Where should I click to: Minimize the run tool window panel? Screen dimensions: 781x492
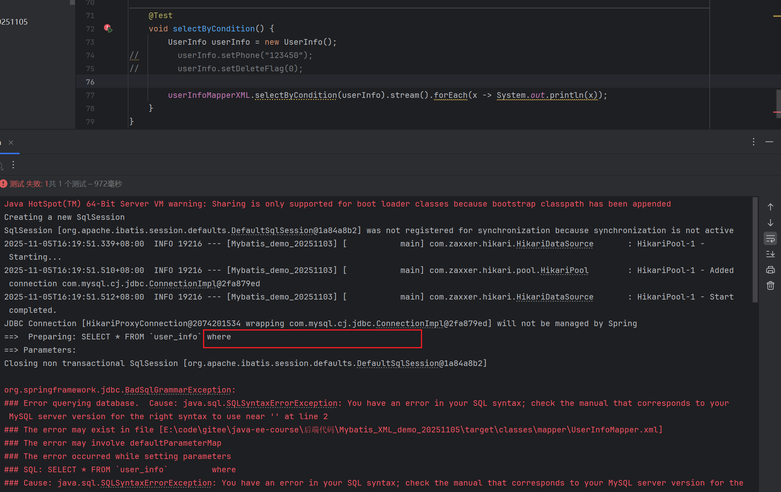click(x=769, y=142)
